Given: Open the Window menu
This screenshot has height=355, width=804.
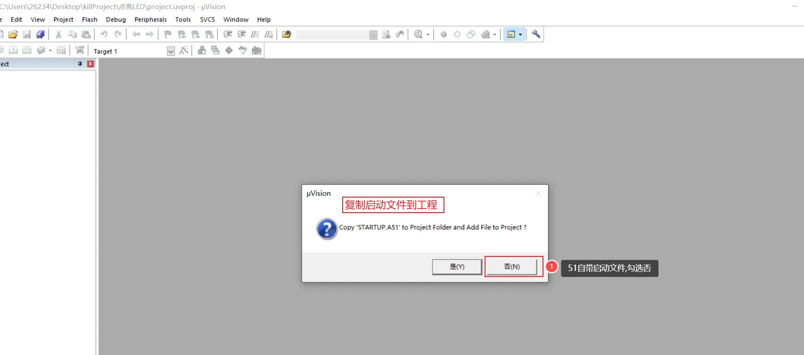Looking at the screenshot, I should click(x=236, y=20).
